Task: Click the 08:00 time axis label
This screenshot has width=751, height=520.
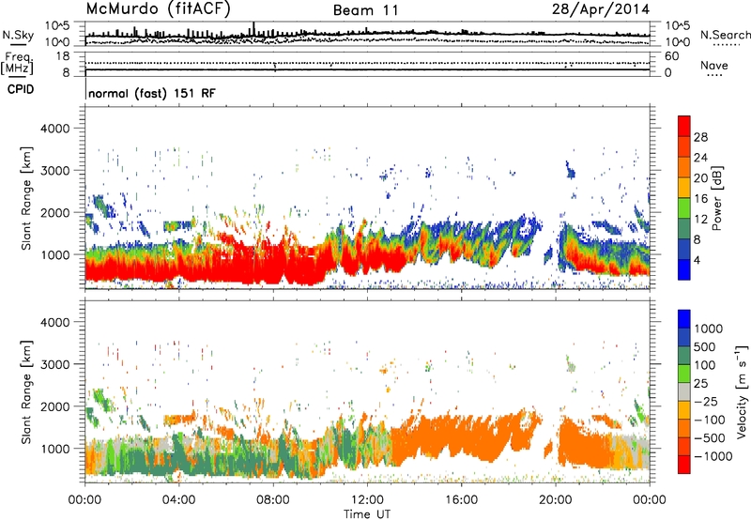Action: (273, 500)
